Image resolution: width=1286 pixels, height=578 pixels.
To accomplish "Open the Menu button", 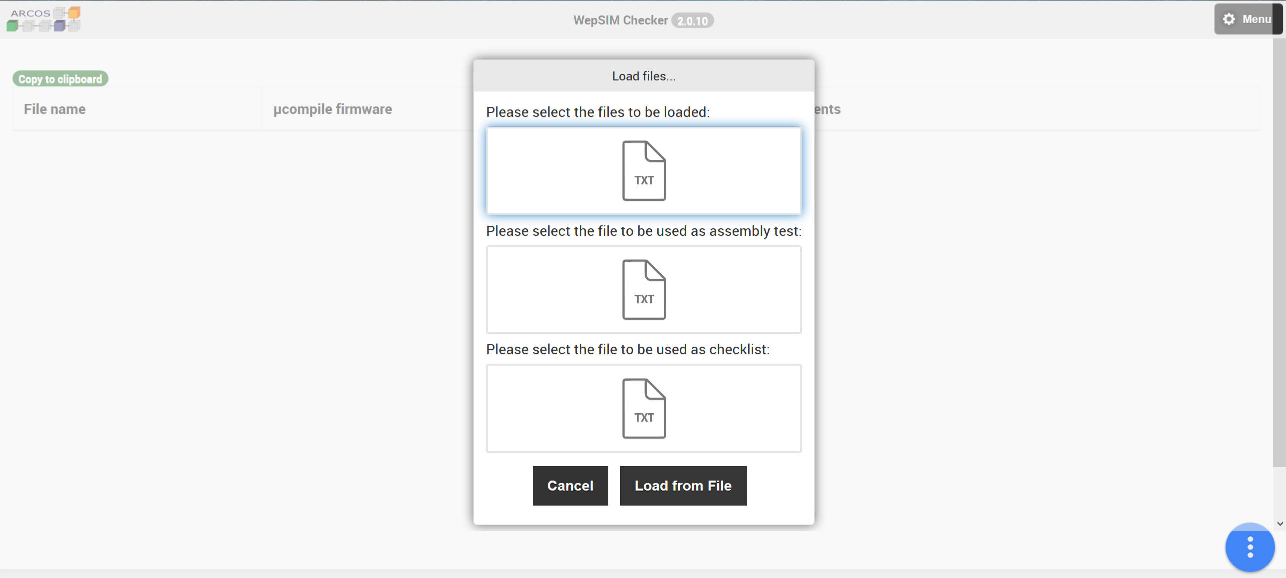I will (x=1256, y=19).
